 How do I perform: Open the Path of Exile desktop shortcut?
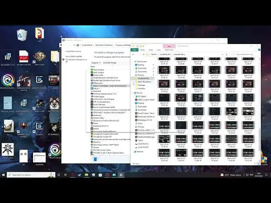[x=39, y=58]
